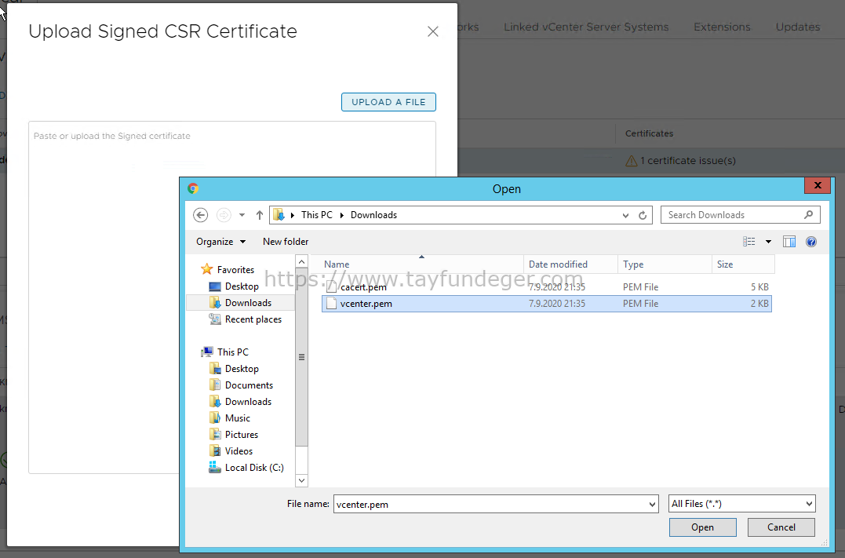Sort files by Name column
This screenshot has width=845, height=558.
coord(422,264)
